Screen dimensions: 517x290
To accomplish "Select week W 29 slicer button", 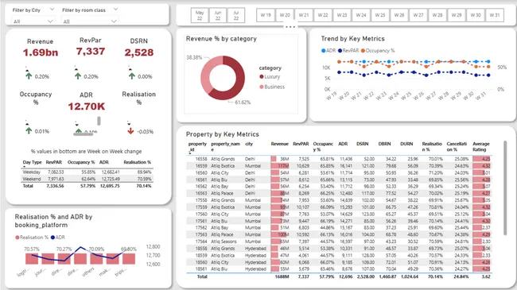I will (x=457, y=15).
